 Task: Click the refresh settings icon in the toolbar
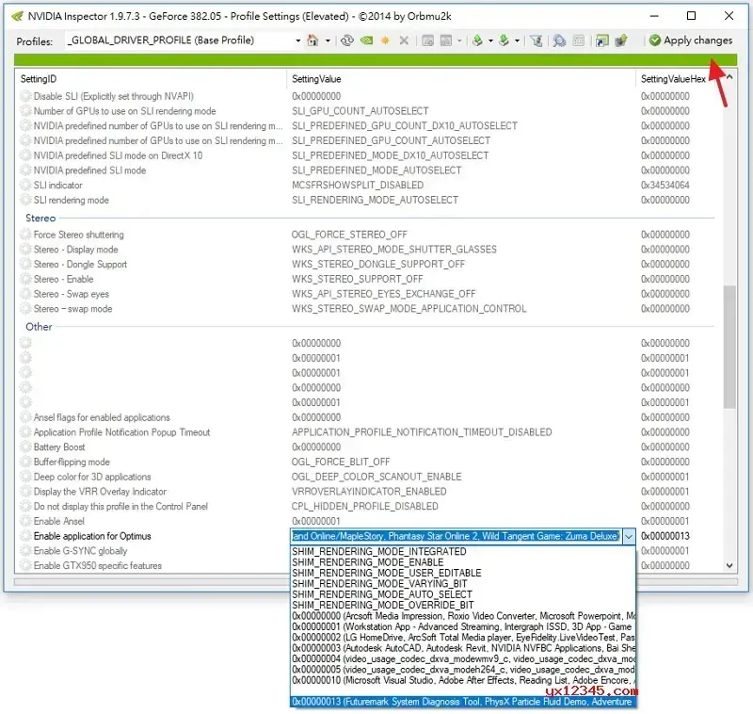[346, 41]
